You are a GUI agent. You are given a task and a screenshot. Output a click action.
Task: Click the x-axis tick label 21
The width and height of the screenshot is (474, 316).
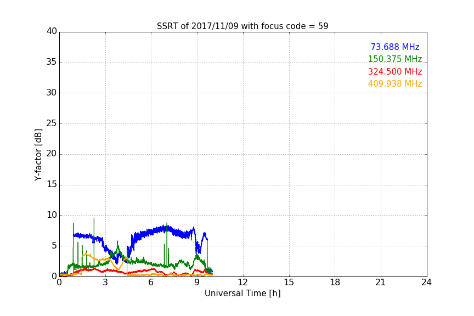[381, 283]
